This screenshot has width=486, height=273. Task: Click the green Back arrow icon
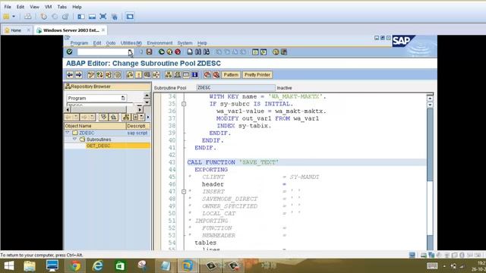[162, 52]
